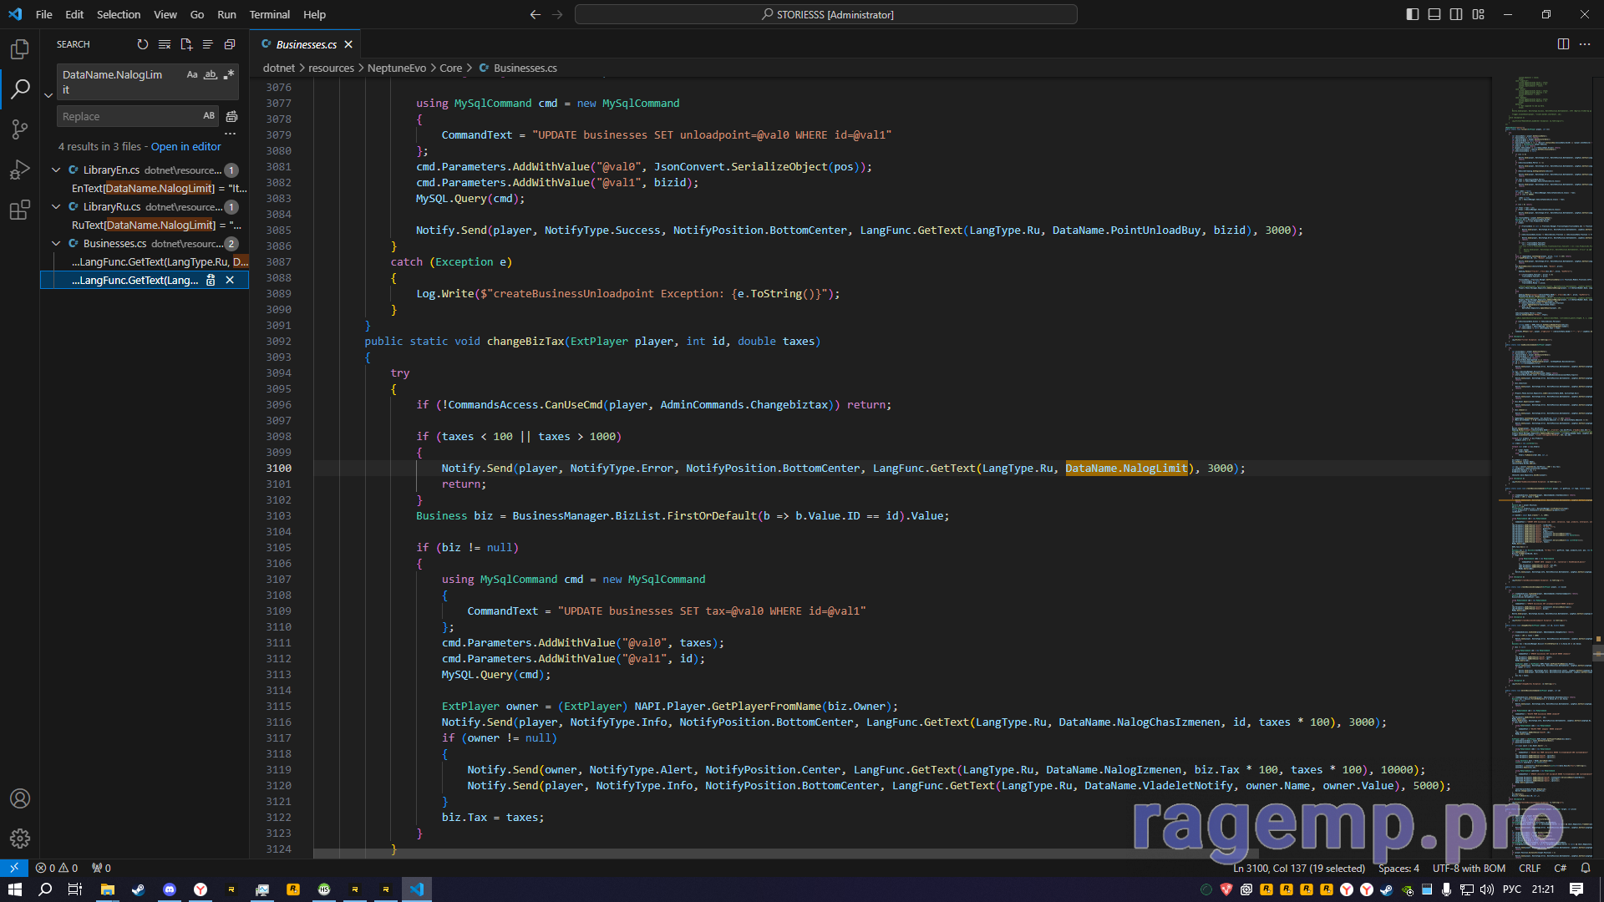This screenshot has height=902, width=1604.
Task: View search results as tree
Action: pos(208,44)
